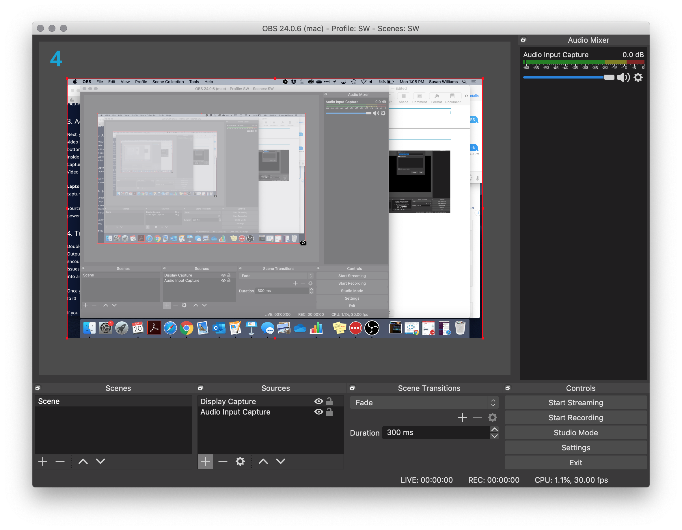Toggle Audio Input Capture visibility eye
Image resolution: width=682 pixels, height=530 pixels.
point(318,412)
